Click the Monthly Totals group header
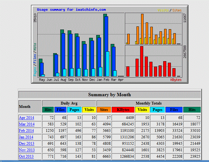Viewport: 209px width, 162px height. [x=149, y=103]
